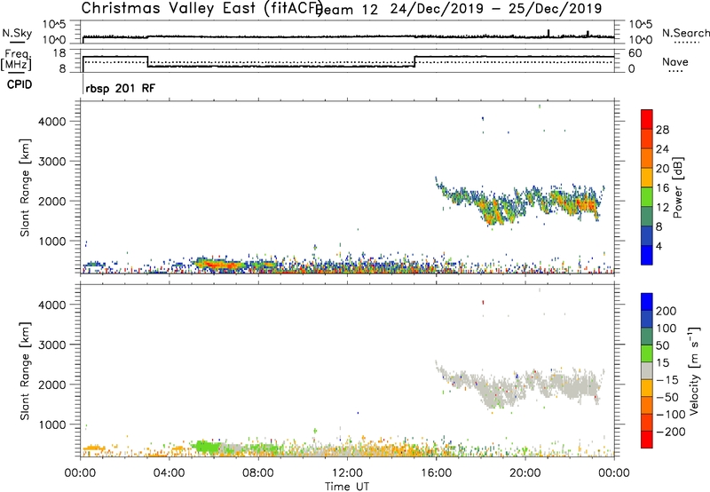This screenshot has width=710, height=492.
Task: Click the 'Velocity [m s-1]' colorbar title
Action: (x=694, y=370)
